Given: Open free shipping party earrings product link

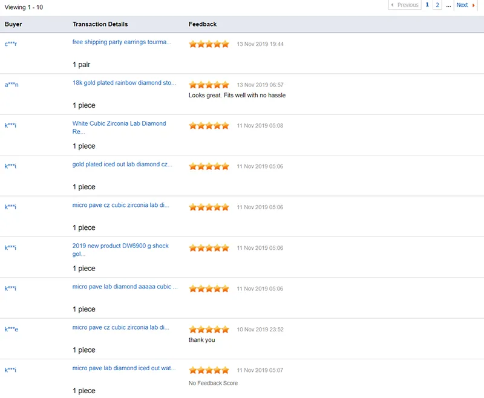Looking at the screenshot, I should [x=122, y=42].
